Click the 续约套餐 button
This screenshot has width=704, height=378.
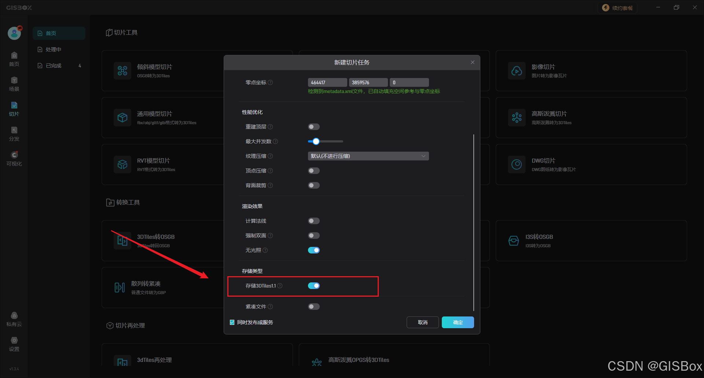(x=617, y=8)
